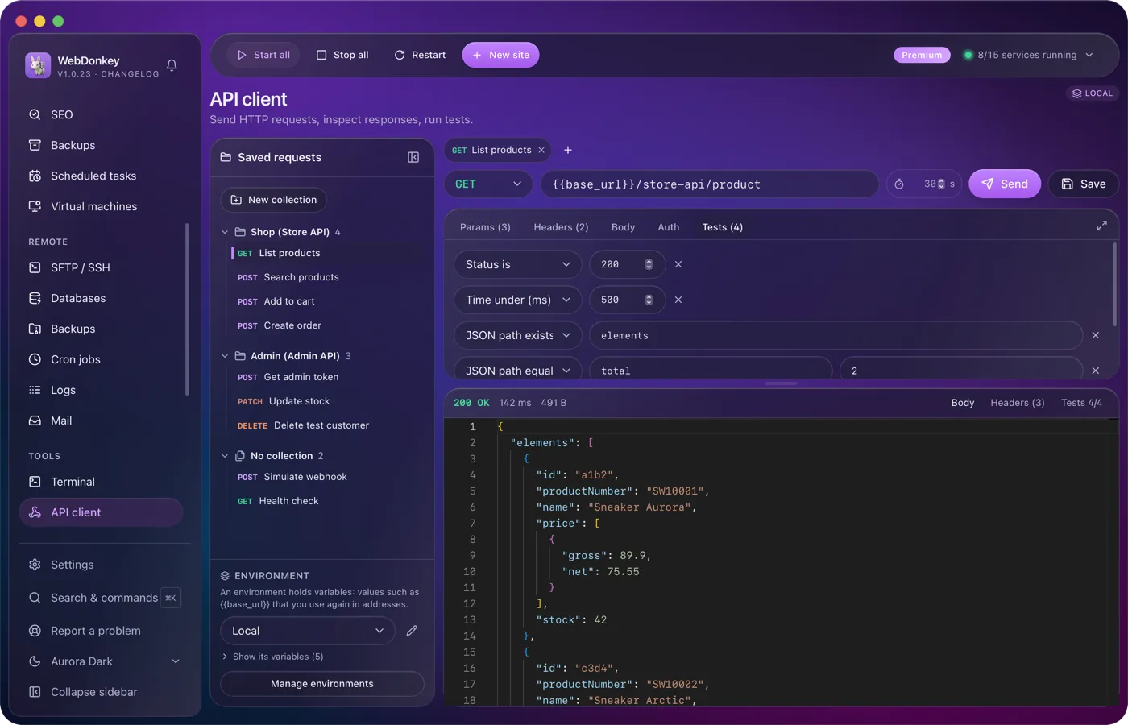
Task: Add a new request tab
Action: click(568, 150)
